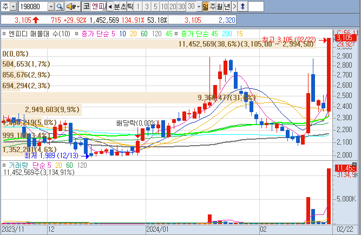This screenshot has width=361, height=235.
Task: Click the left arrow before 분
Action: point(110,6)
